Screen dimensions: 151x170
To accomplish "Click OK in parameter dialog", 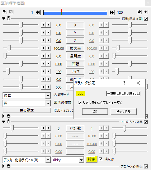I will (95, 112).
